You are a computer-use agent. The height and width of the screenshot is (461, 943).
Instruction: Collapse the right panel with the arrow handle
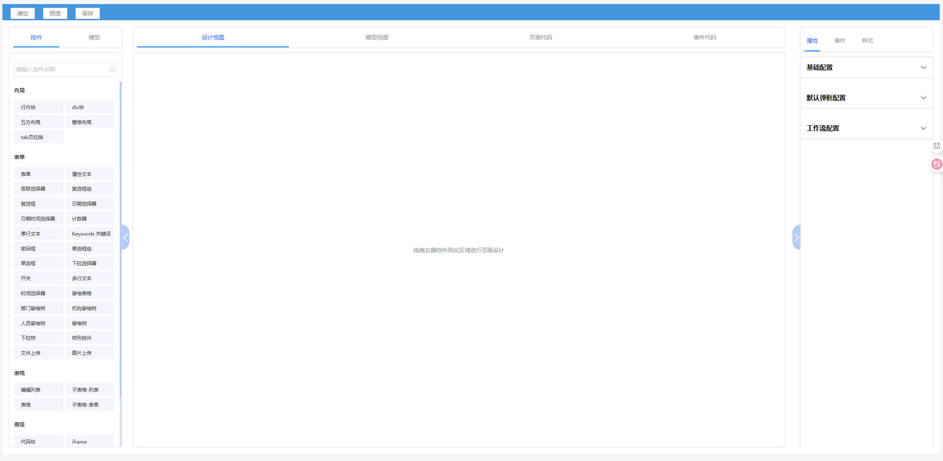click(x=796, y=238)
